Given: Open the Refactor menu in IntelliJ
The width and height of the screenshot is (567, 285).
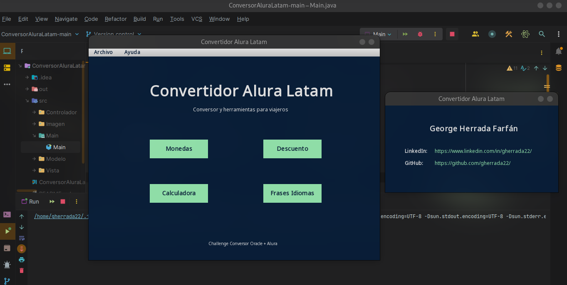Looking at the screenshot, I should (x=115, y=19).
